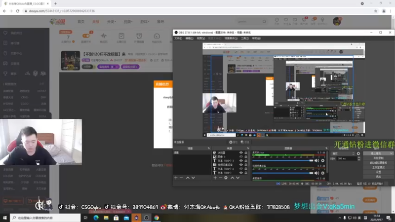Click the Chrome address bar
Image resolution: width=395 pixels, height=222 pixels.
click(x=198, y=11)
